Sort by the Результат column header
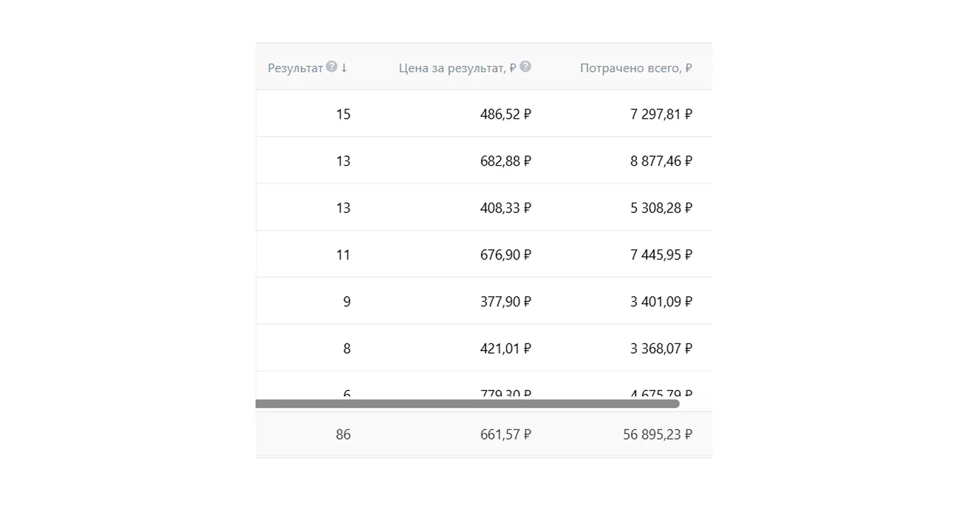 [x=295, y=68]
